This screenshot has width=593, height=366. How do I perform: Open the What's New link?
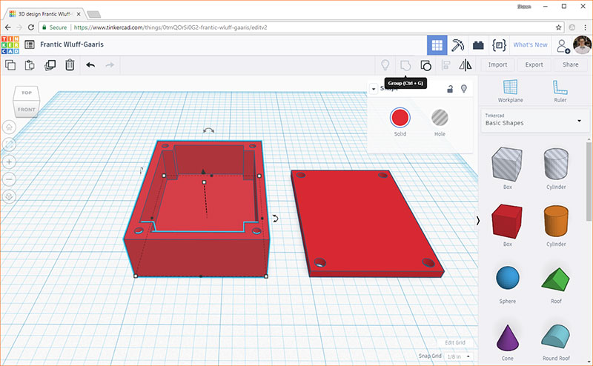pyautogui.click(x=530, y=44)
